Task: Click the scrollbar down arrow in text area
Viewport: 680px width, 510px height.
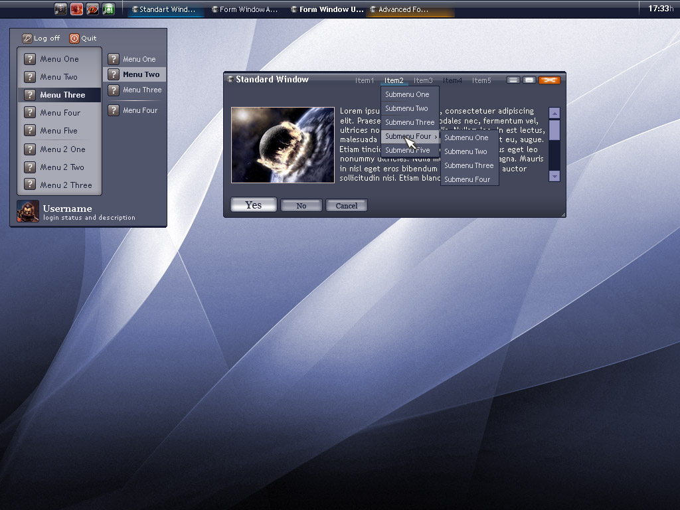Action: point(554,176)
